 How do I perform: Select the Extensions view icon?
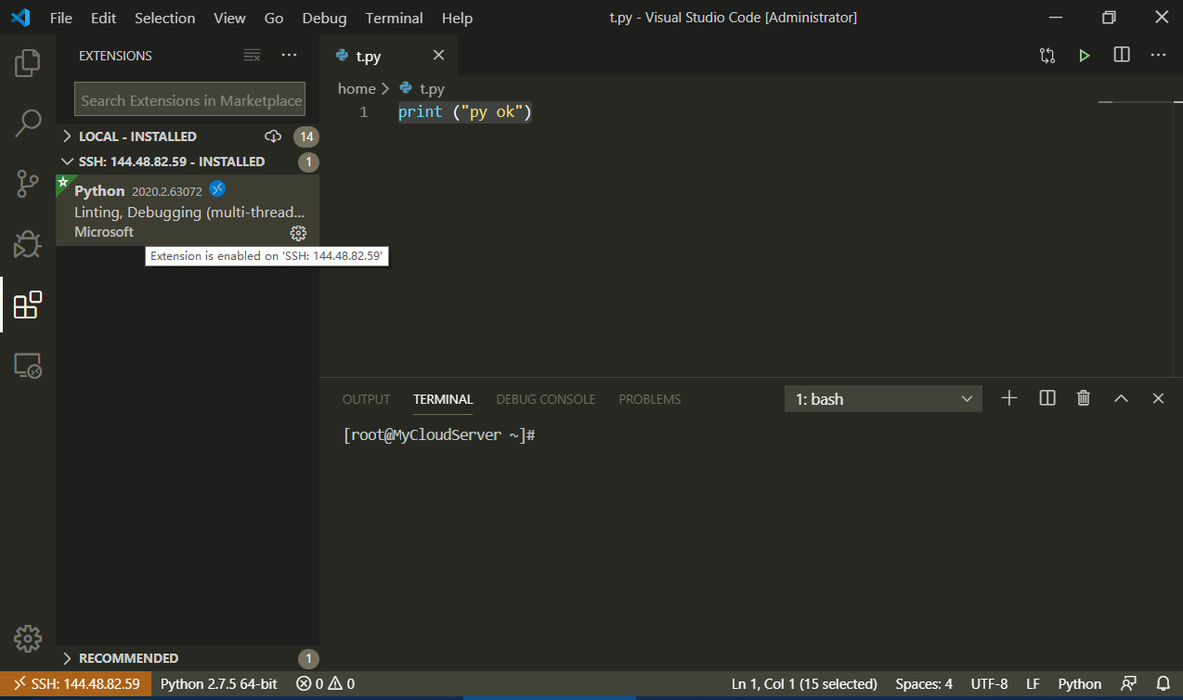pyautogui.click(x=28, y=304)
